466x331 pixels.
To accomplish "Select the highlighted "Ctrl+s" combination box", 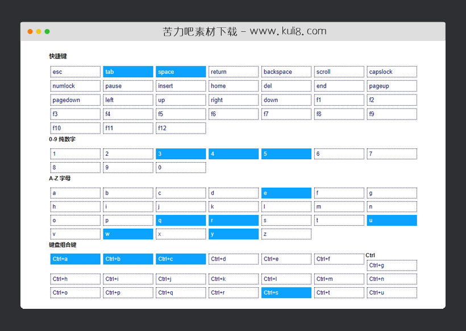I will coord(286,293).
